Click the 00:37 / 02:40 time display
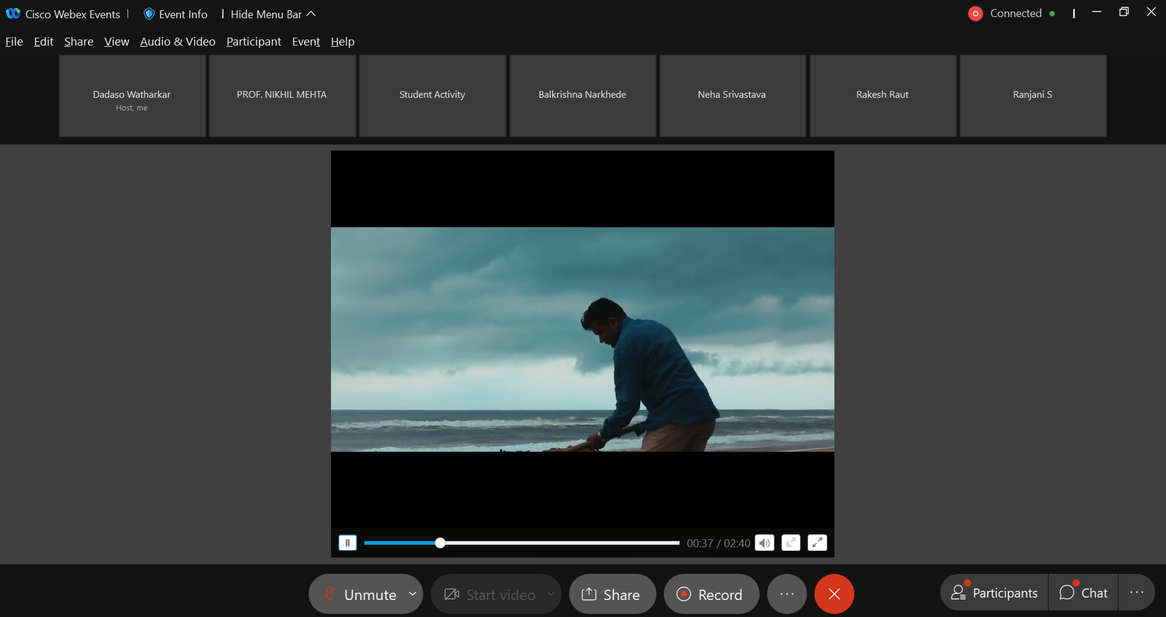This screenshot has height=617, width=1166. 718,544
